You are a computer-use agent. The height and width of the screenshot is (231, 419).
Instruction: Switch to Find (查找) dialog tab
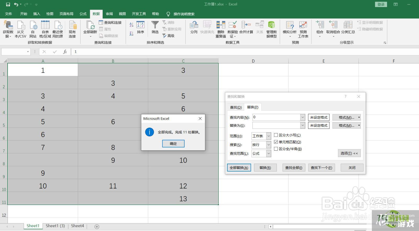click(236, 107)
